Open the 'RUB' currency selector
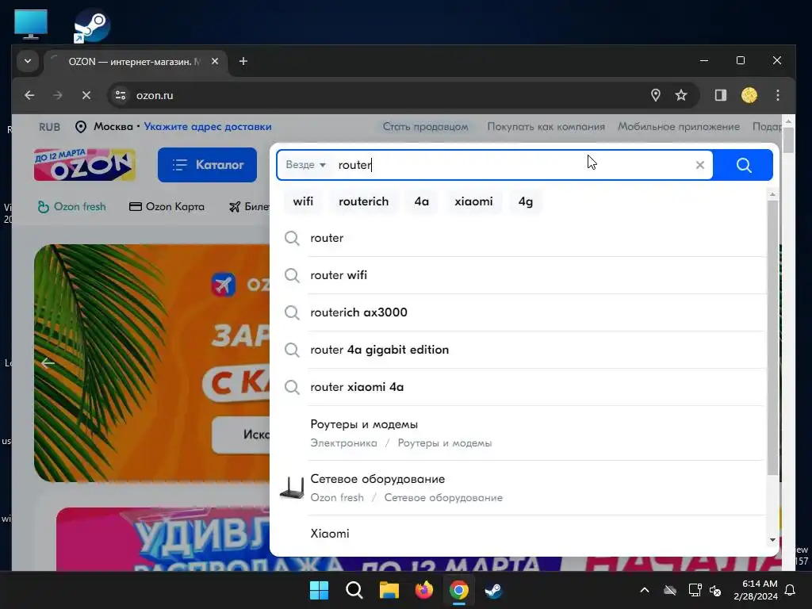This screenshot has height=609, width=812. (x=49, y=127)
